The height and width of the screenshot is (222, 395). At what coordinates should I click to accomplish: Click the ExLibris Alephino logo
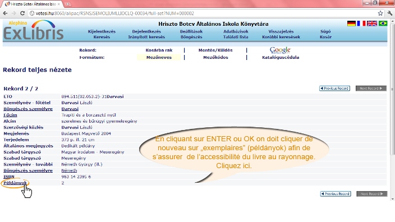click(34, 30)
